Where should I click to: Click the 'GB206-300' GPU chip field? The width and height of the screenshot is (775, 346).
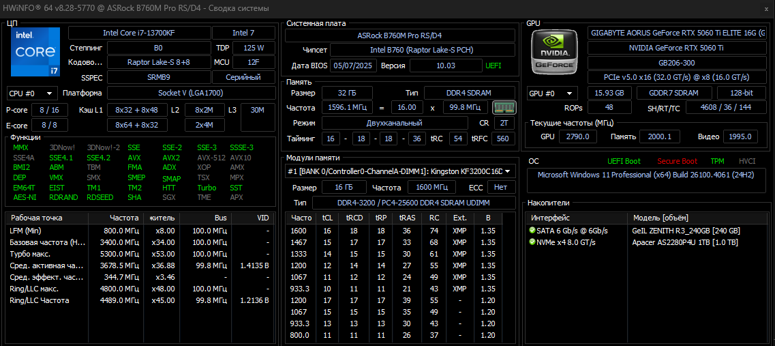click(x=677, y=62)
